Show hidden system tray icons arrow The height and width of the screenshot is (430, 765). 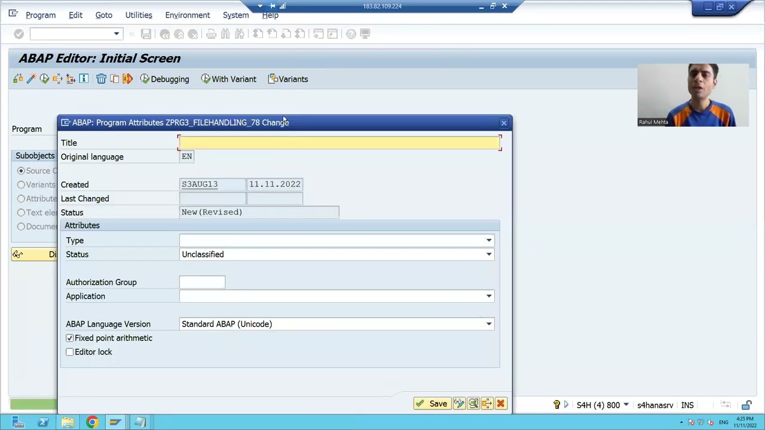point(681,423)
